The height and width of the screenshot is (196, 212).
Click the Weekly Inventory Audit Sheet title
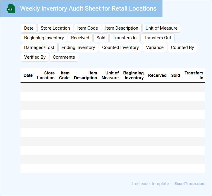click(x=88, y=8)
